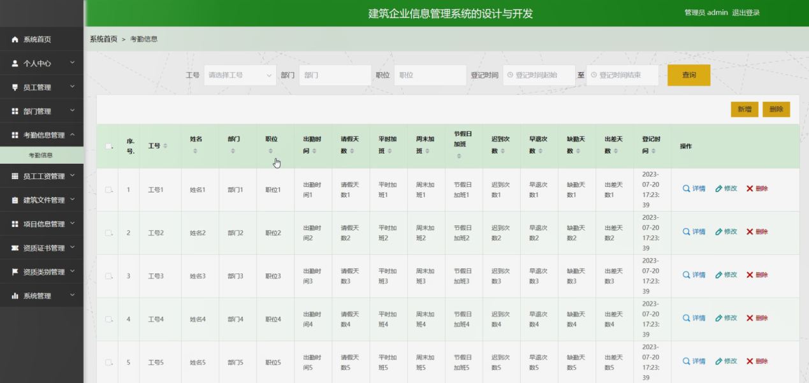809x383 pixels.
Task: Toggle the select-all checkbox in table header
Action: [108, 146]
